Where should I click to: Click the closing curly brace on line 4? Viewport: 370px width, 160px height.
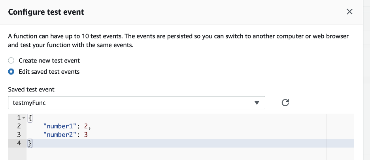click(x=29, y=143)
